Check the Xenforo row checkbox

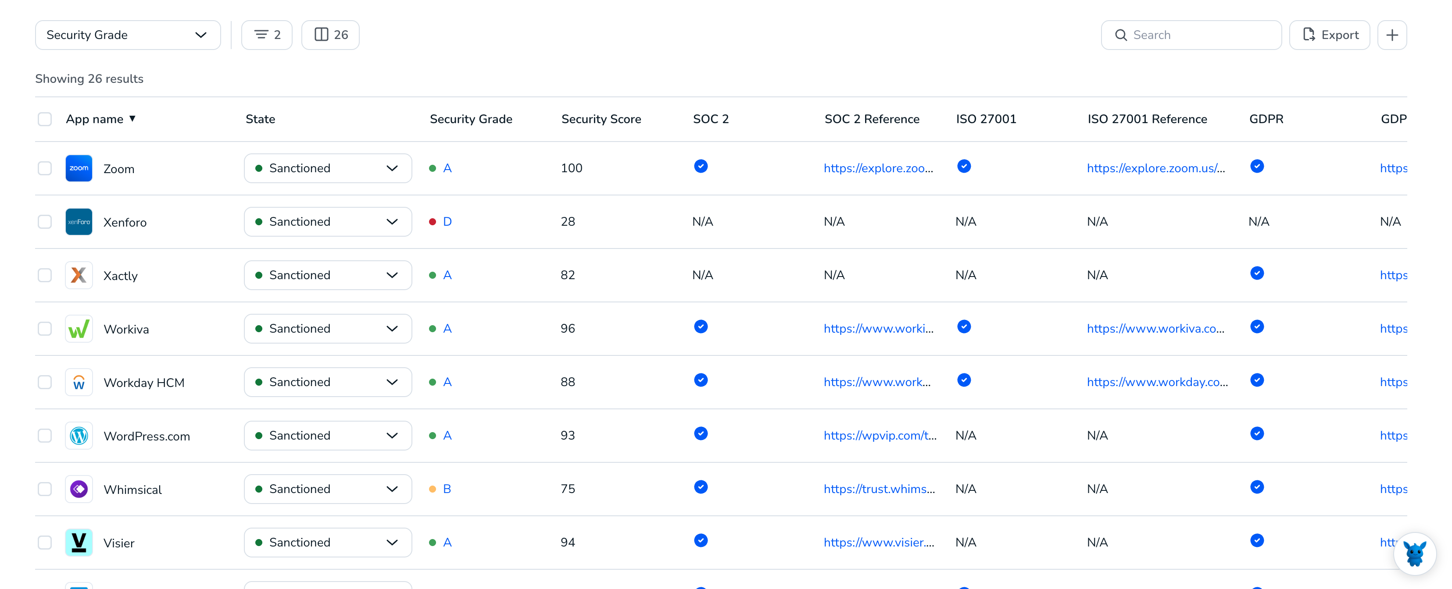click(x=45, y=222)
